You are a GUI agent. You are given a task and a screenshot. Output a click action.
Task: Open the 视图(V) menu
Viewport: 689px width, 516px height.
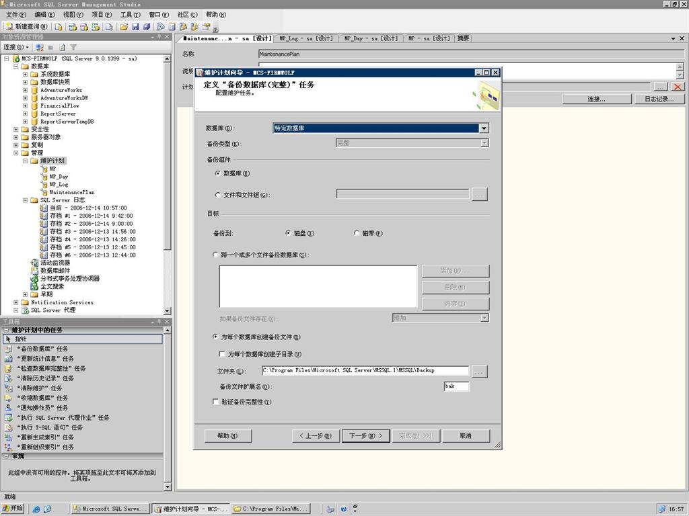point(73,15)
